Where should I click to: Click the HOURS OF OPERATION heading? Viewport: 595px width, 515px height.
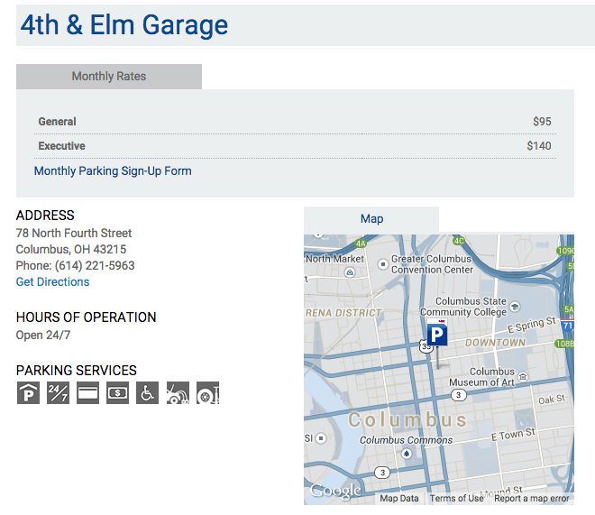click(x=87, y=317)
